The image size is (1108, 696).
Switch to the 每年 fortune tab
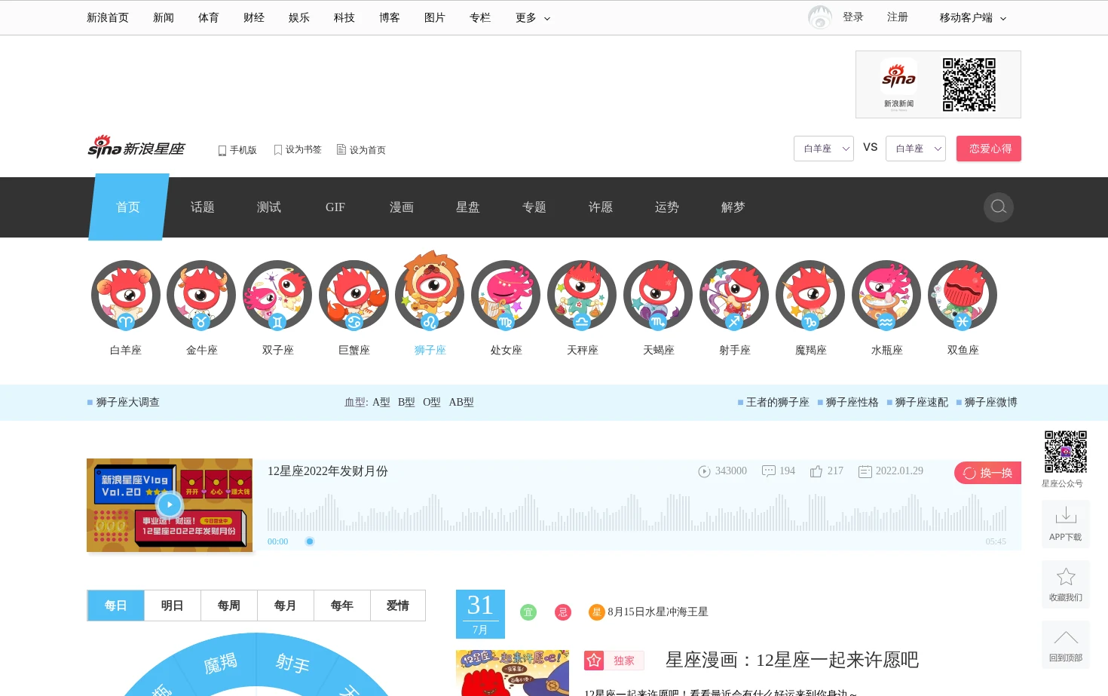[342, 606]
